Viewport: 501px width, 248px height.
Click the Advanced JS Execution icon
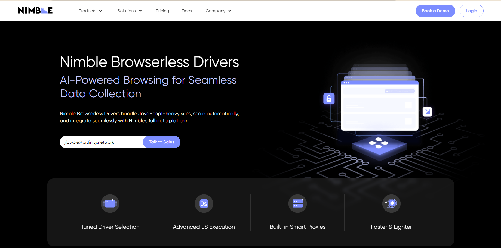[204, 203]
